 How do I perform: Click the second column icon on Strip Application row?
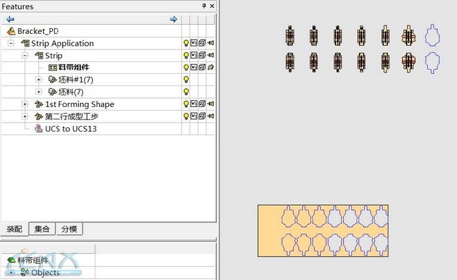[x=194, y=44]
